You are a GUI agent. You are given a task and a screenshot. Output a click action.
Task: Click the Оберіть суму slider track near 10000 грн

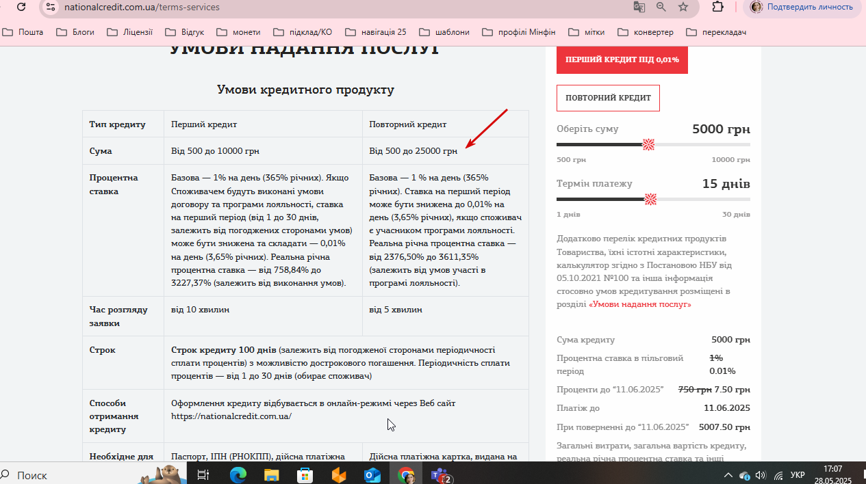745,144
